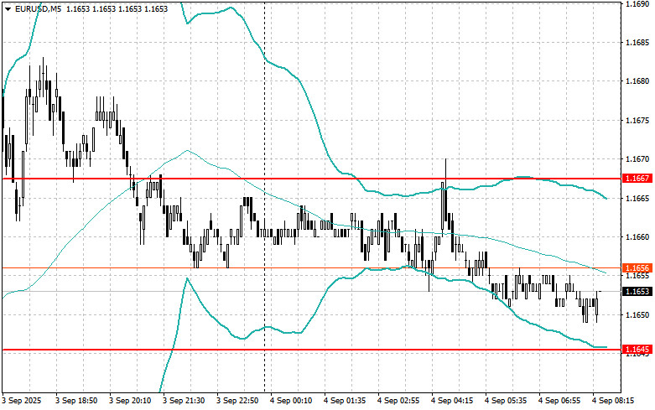Click the 4 Sep 06:55 time label
Viewport: 655px width, 410px height.
pos(559,401)
